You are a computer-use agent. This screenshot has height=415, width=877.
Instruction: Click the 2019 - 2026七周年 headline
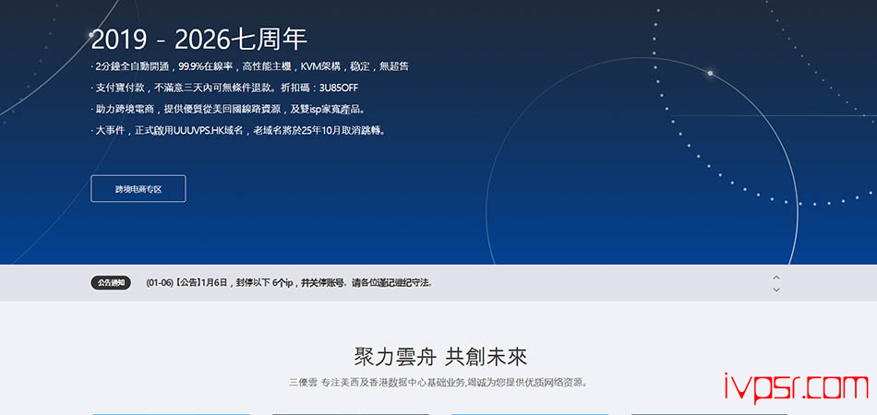[198, 40]
